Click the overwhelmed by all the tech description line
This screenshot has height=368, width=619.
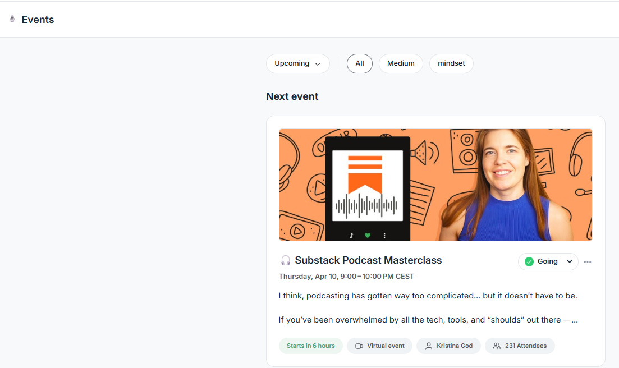coord(428,320)
